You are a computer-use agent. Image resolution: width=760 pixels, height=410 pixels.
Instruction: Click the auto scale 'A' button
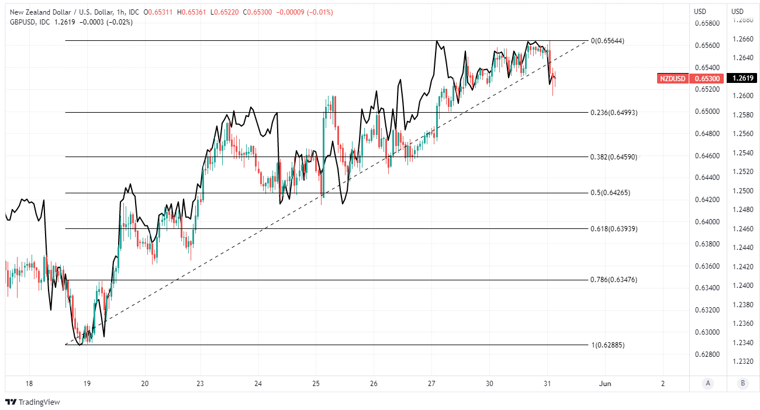(x=708, y=383)
